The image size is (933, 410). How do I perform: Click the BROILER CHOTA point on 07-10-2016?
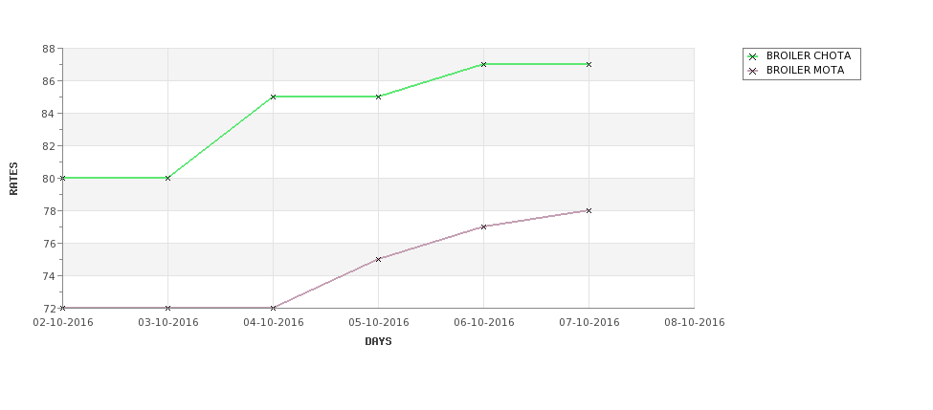[589, 64]
